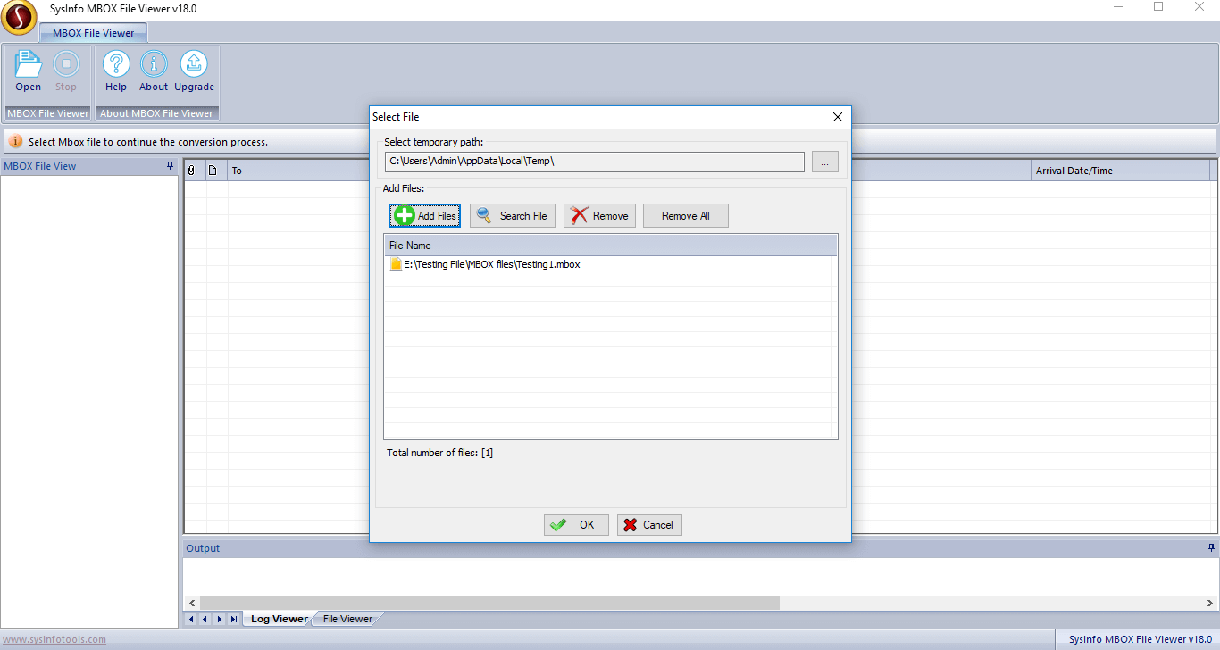Go to last tab arrow

[x=234, y=619]
